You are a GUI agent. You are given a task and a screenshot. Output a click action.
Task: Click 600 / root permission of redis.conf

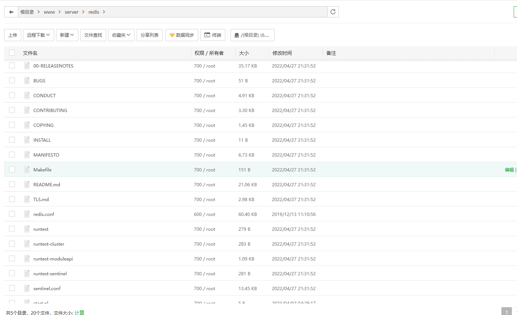click(x=204, y=214)
